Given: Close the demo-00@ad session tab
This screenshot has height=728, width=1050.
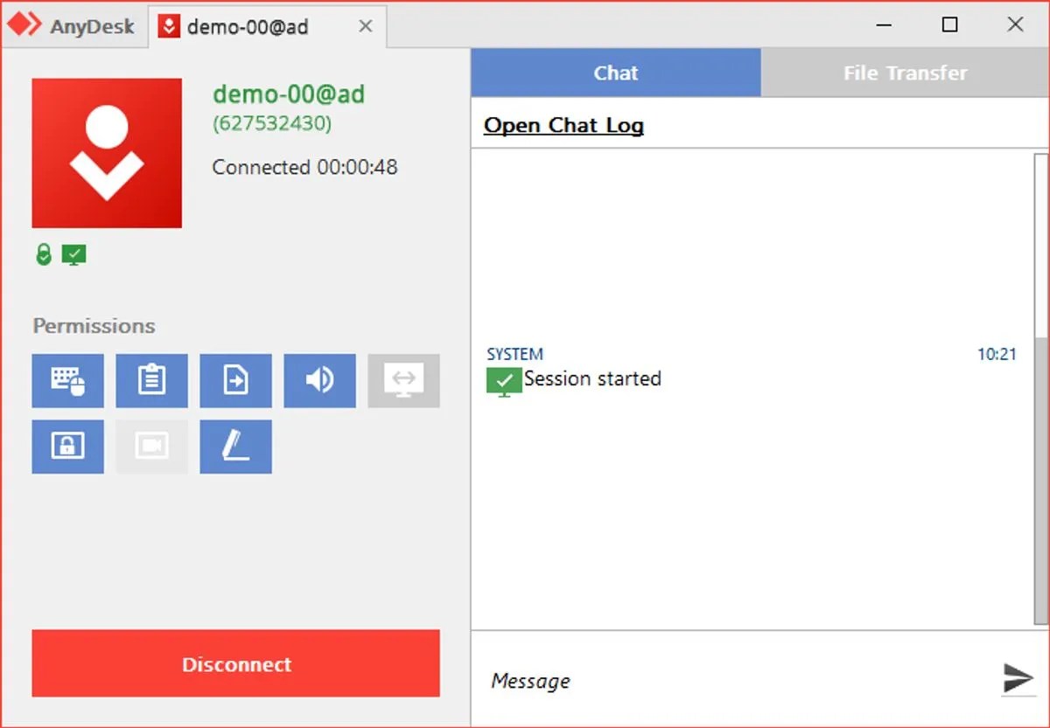Looking at the screenshot, I should point(366,26).
